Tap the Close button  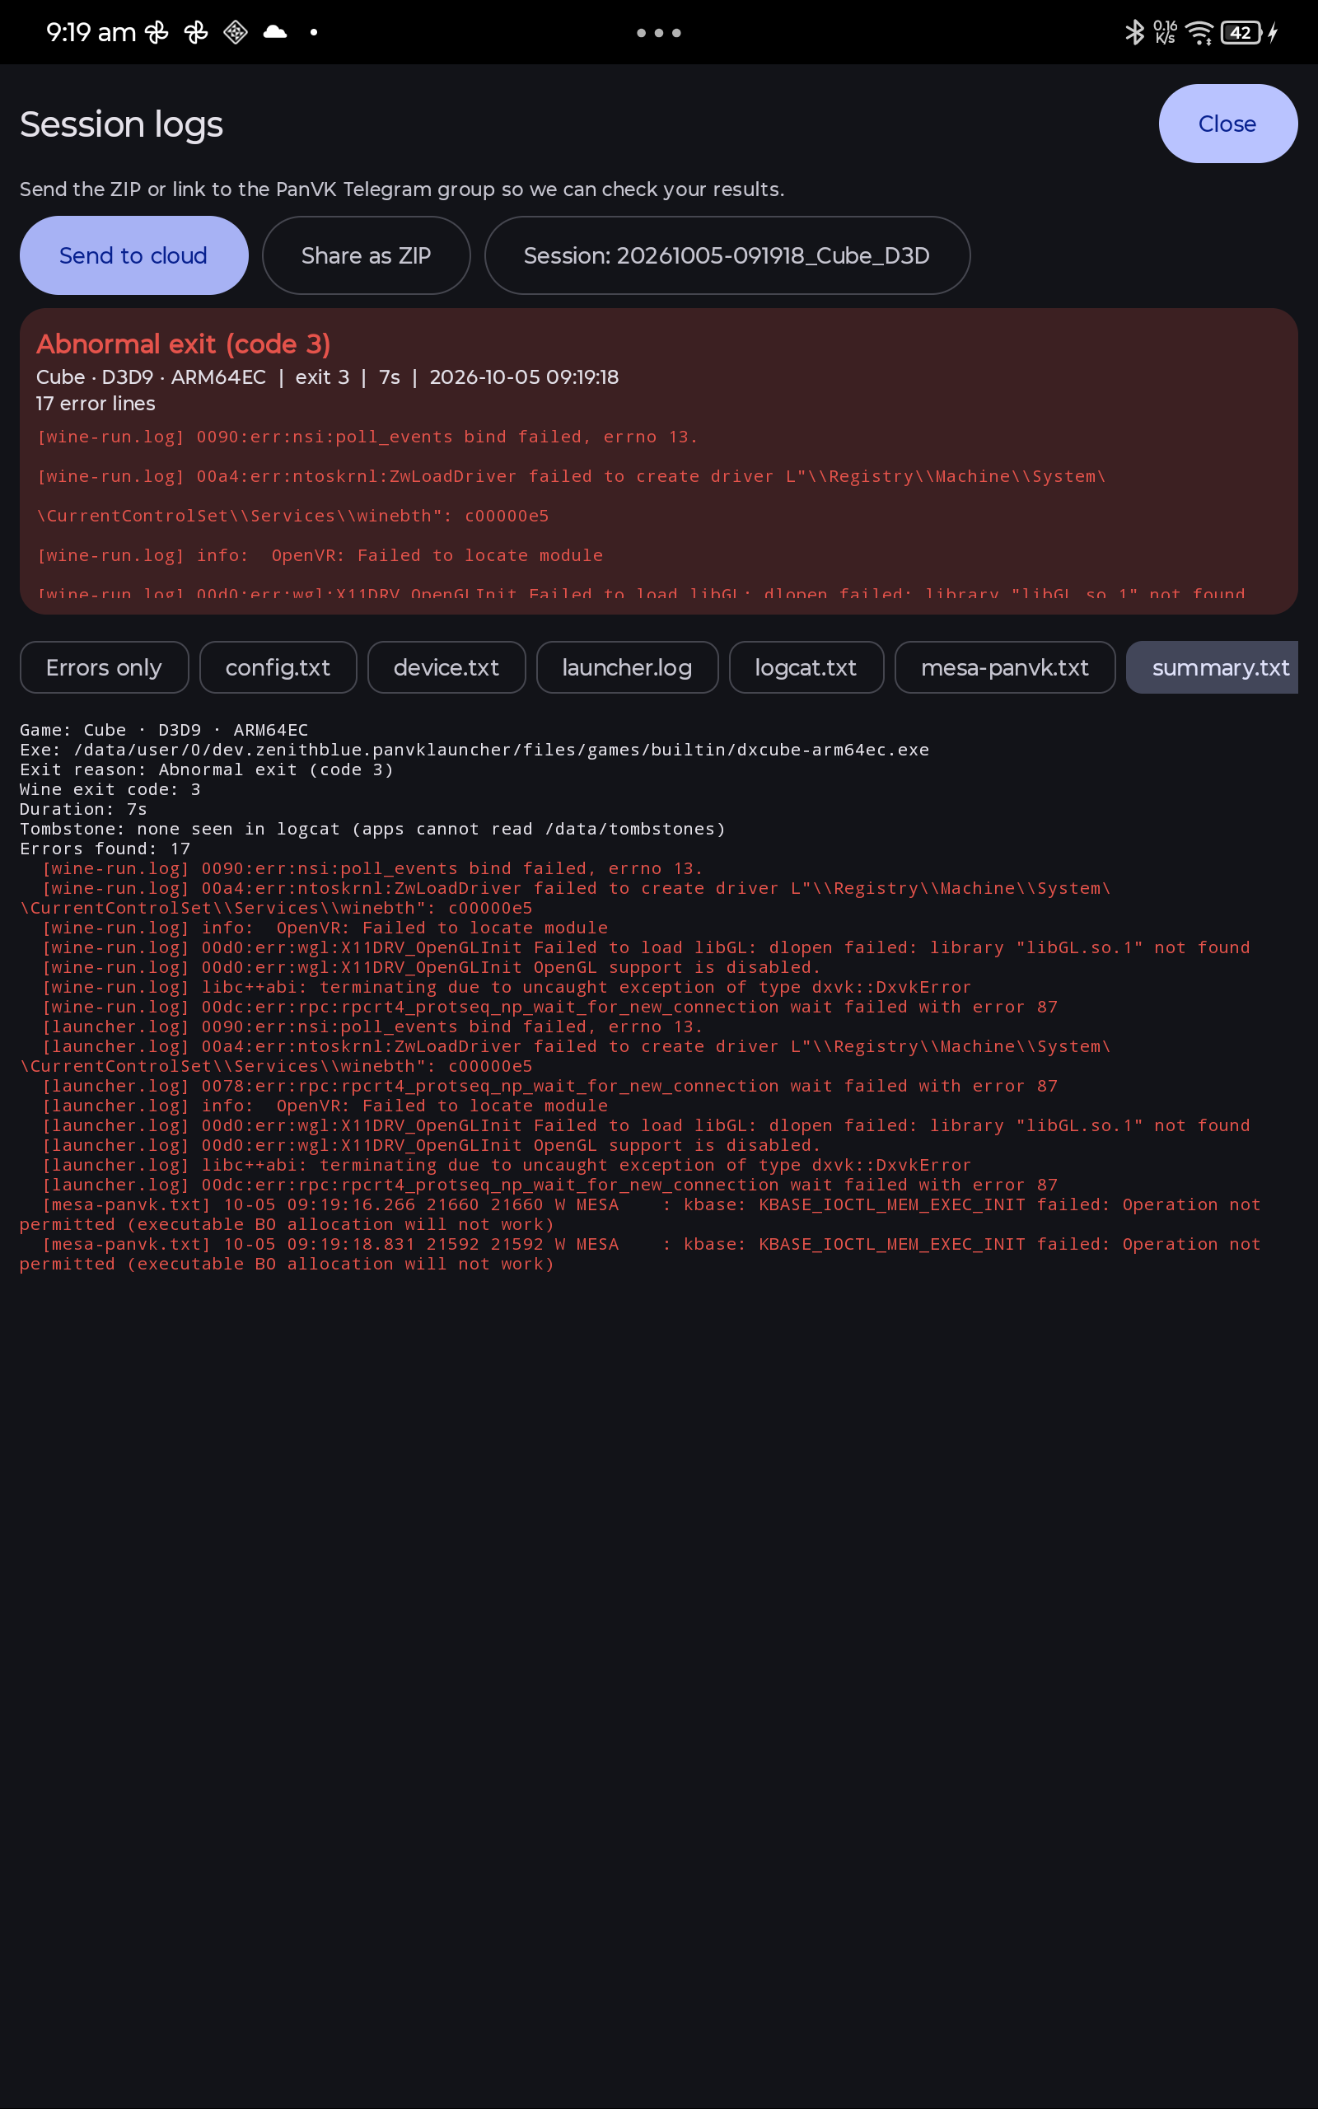click(x=1227, y=124)
